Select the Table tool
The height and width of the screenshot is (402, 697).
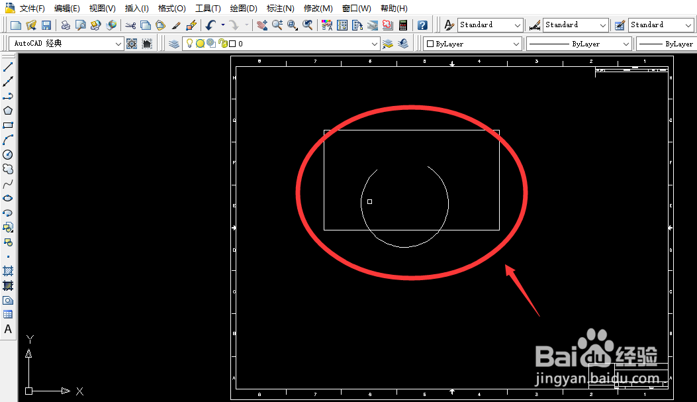click(x=8, y=315)
